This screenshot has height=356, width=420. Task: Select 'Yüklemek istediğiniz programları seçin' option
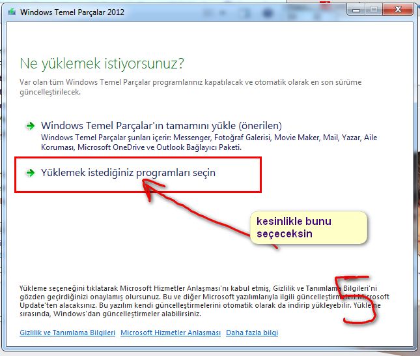tap(128, 173)
